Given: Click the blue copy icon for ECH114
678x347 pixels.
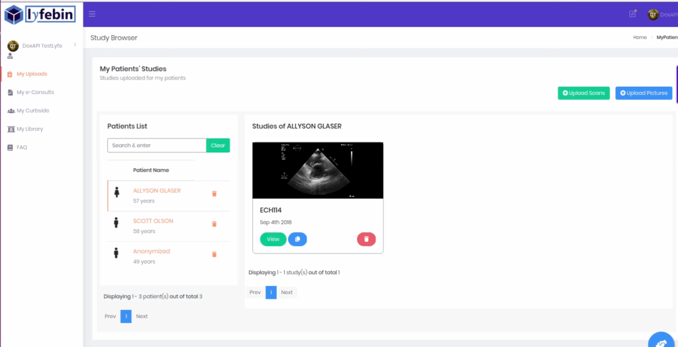Looking at the screenshot, I should (297, 239).
